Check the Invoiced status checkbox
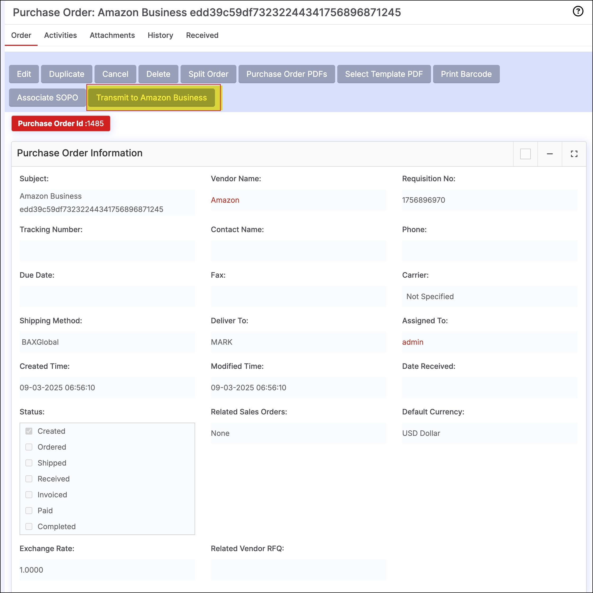 [29, 495]
